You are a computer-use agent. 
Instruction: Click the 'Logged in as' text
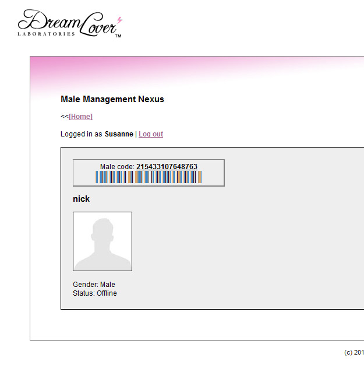[x=81, y=134]
